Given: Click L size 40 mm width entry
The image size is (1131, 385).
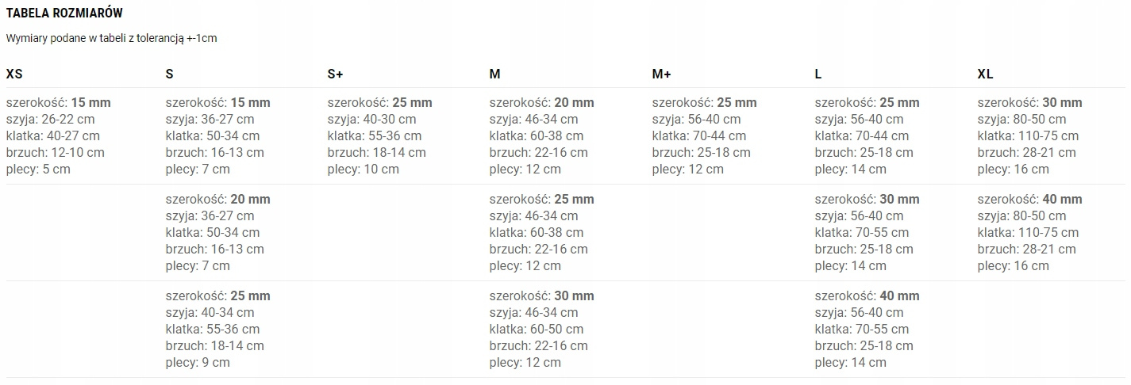Looking at the screenshot, I should tap(867, 296).
